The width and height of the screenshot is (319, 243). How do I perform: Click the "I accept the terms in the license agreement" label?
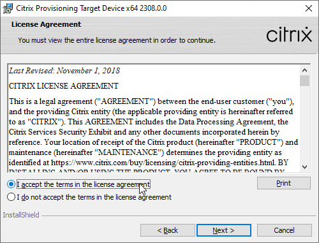point(84,184)
